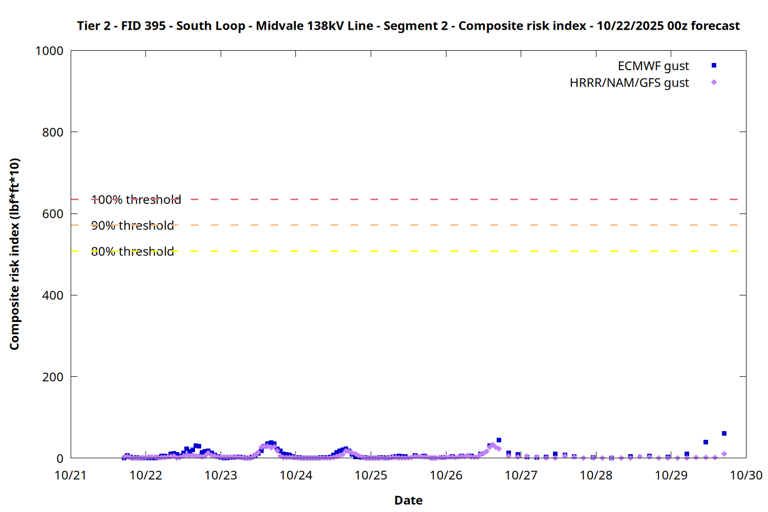Click the 800 y-axis tick label
The width and height of the screenshot is (768, 512).
pyautogui.click(x=53, y=132)
